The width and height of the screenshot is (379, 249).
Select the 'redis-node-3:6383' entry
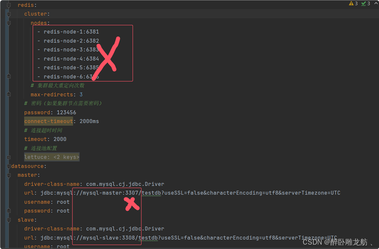point(71,50)
